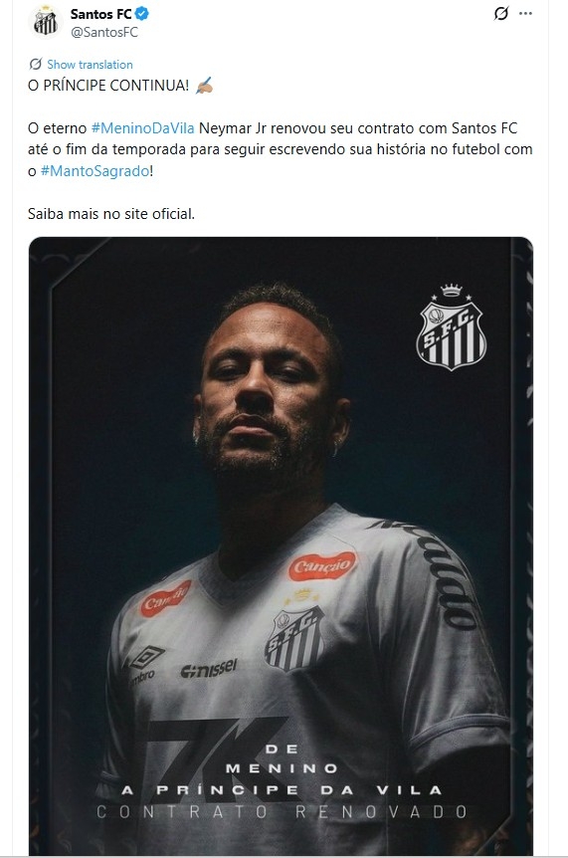Click the icon beside Show translation

36,64
